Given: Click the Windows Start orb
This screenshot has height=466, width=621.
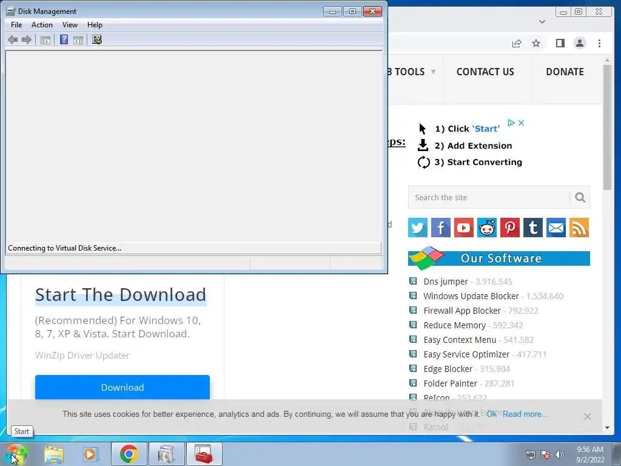Looking at the screenshot, I should tap(16, 454).
